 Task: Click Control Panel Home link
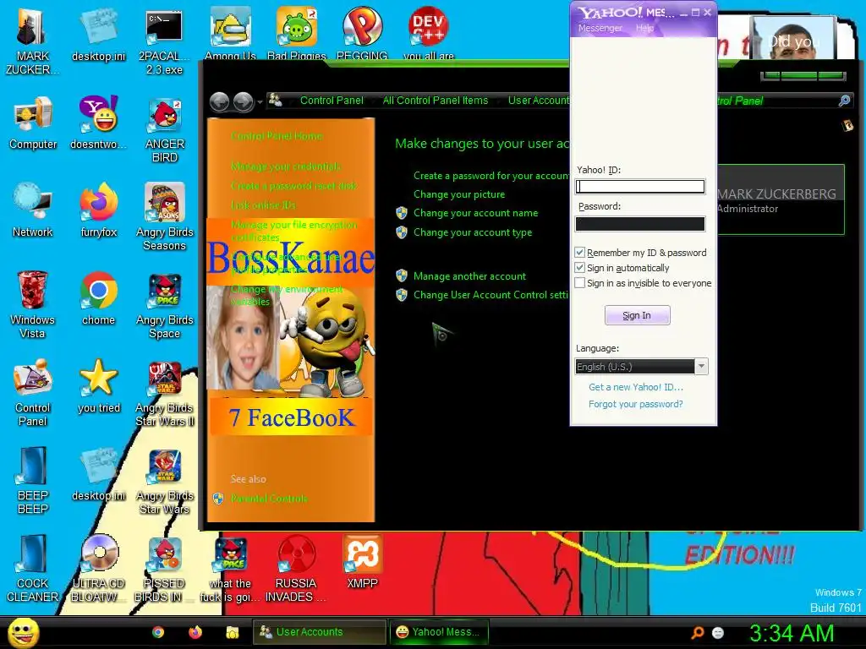[x=277, y=136]
